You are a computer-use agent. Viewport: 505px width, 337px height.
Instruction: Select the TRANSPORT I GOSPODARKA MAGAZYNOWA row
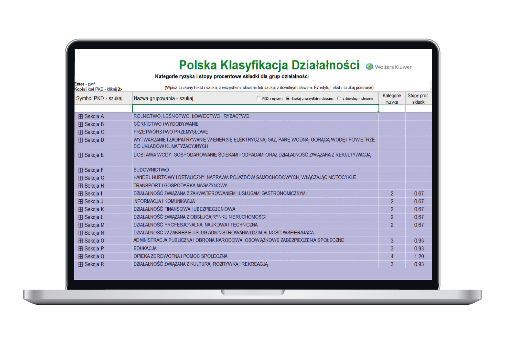pos(180,186)
